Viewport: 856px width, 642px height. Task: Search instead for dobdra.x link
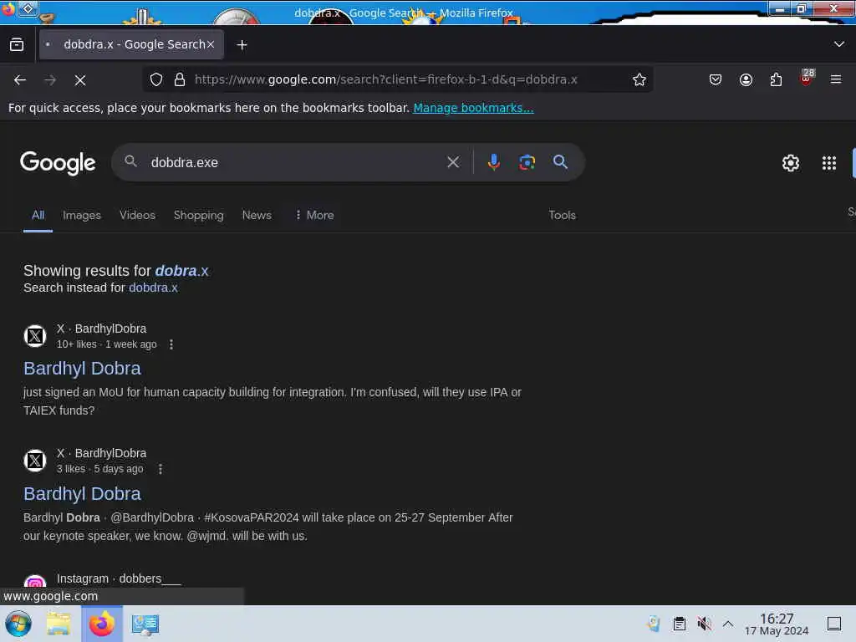[x=154, y=288]
